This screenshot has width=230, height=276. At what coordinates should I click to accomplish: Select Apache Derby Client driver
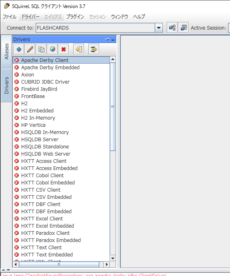click(x=62, y=60)
